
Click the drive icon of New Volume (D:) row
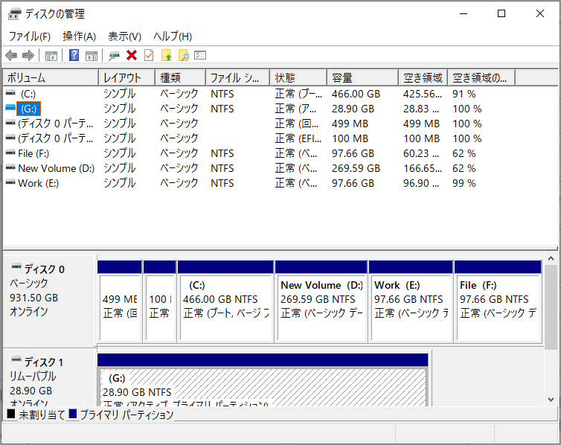(x=10, y=167)
